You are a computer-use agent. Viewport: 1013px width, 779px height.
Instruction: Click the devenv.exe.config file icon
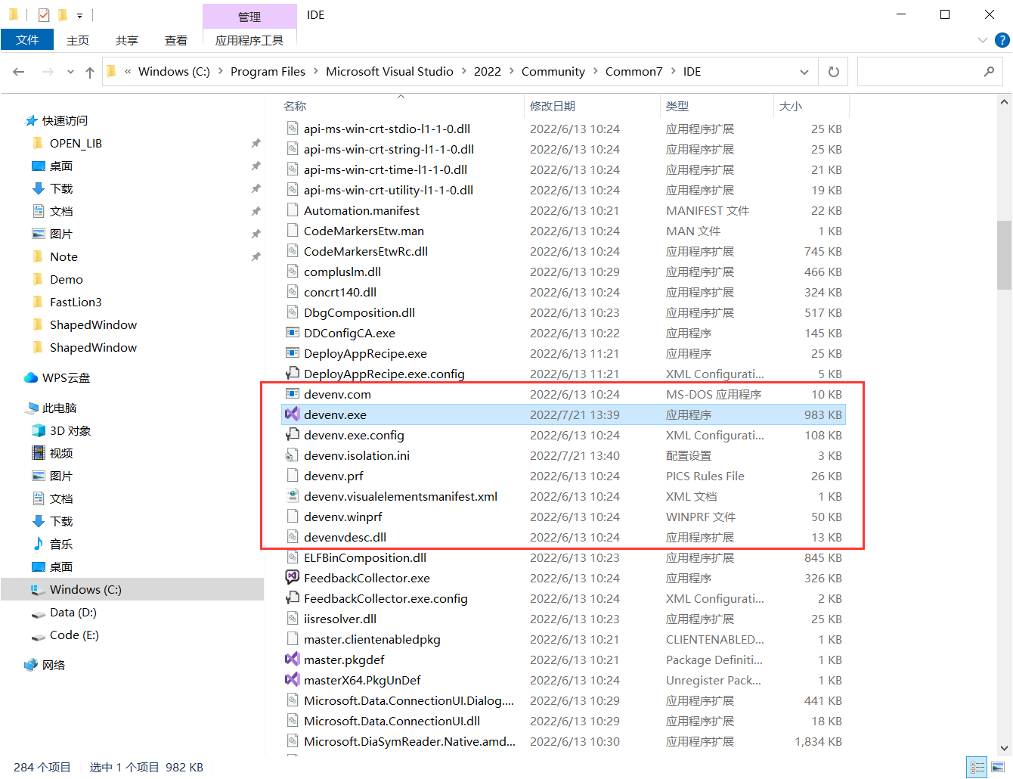[x=293, y=434]
